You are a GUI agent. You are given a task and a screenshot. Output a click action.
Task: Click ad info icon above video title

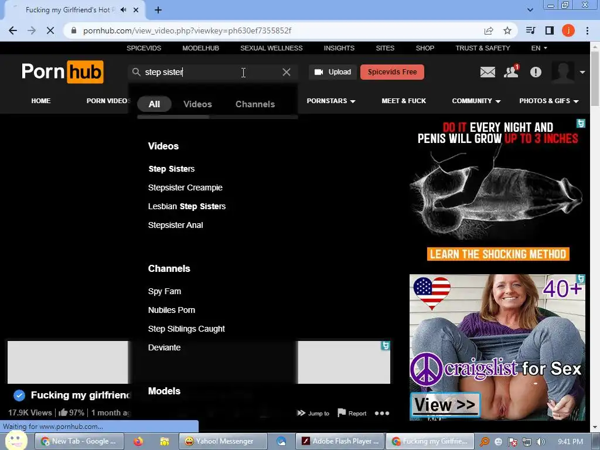386,346
